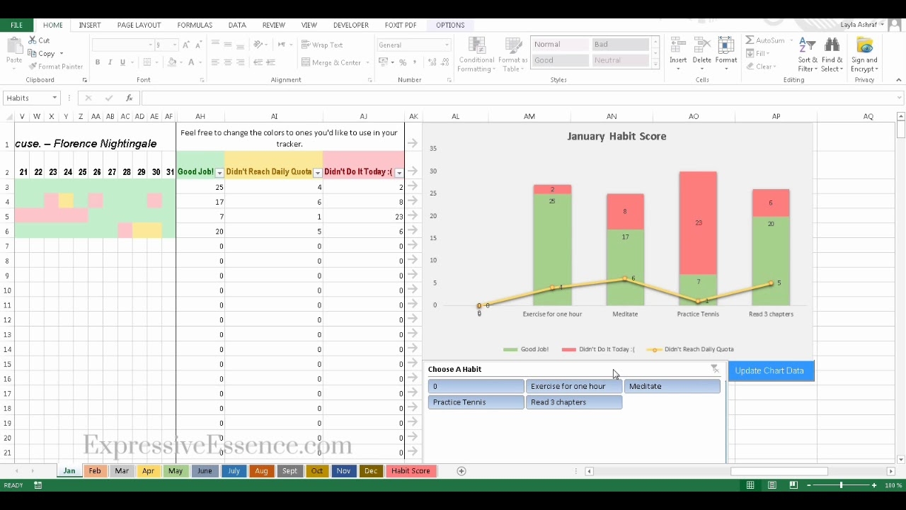The image size is (906, 510).
Task: Switch to the FORMULAS ribbon tab
Action: pos(195,25)
